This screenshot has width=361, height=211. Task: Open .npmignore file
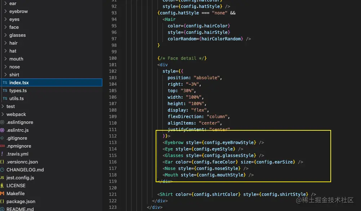pos(19,146)
